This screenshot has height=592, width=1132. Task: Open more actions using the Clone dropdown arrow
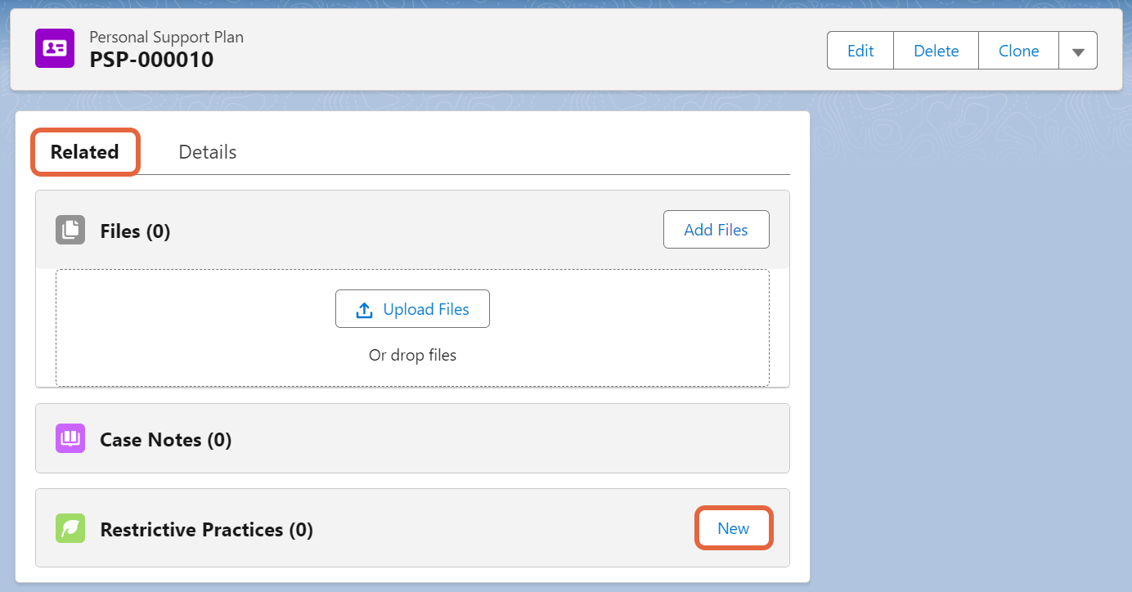[x=1078, y=50]
